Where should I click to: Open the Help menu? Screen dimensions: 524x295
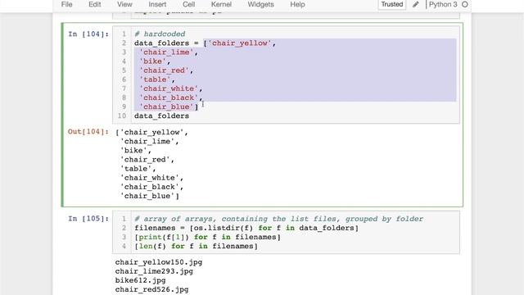(297, 4)
